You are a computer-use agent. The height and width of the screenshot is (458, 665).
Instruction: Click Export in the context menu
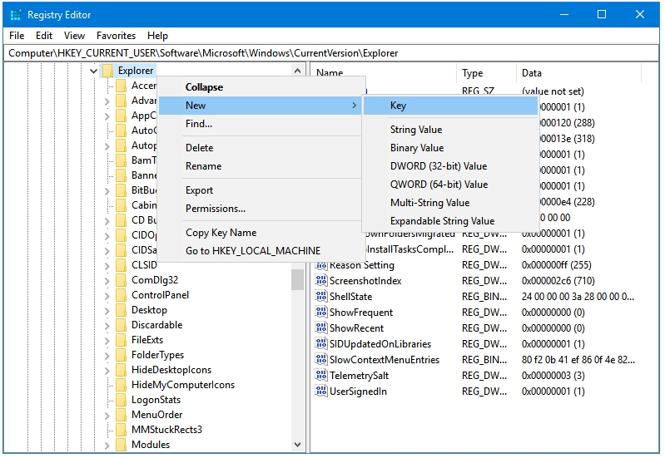pyautogui.click(x=260, y=190)
